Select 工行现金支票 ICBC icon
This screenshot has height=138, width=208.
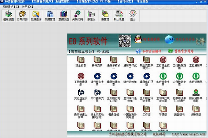click(163, 62)
